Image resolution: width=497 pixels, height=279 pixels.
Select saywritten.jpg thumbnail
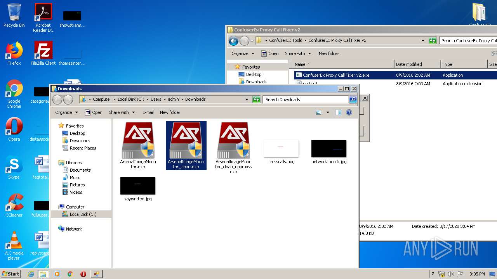click(x=138, y=189)
